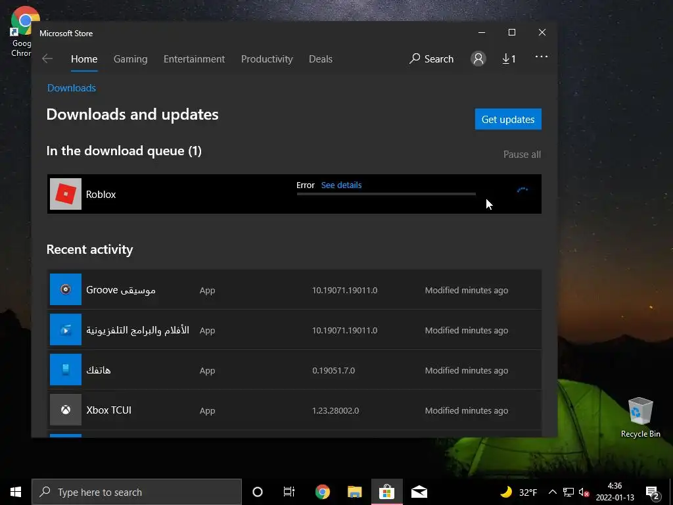673x505 pixels.
Task: Open the notification center with 2 alerts
Action: point(653,493)
